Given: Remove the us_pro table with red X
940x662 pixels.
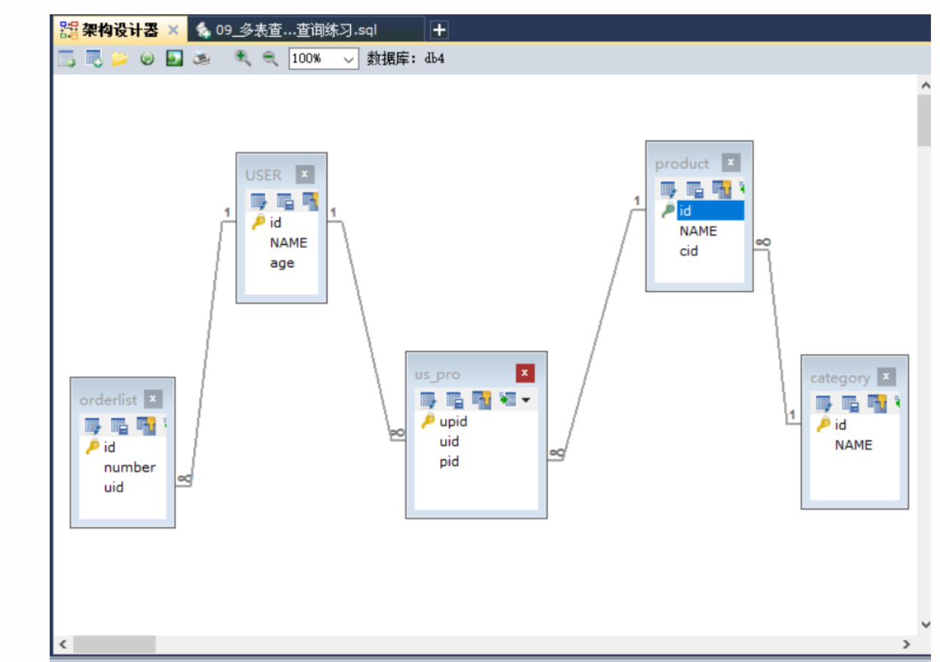Looking at the screenshot, I should (524, 374).
